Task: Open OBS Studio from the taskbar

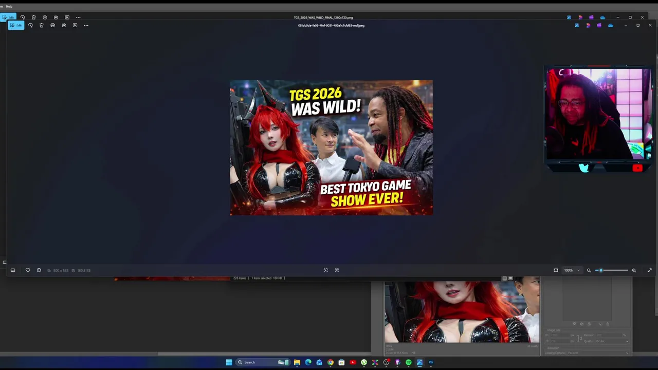Action: [x=386, y=362]
